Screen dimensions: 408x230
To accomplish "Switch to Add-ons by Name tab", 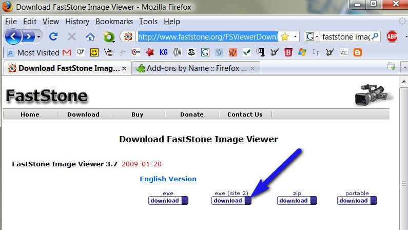I will coord(196,68).
